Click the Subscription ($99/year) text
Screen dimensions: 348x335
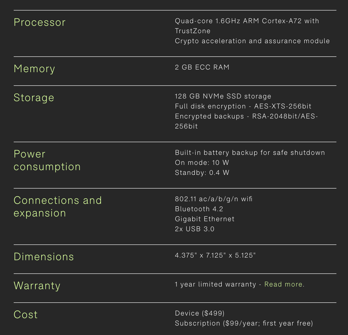244,323
